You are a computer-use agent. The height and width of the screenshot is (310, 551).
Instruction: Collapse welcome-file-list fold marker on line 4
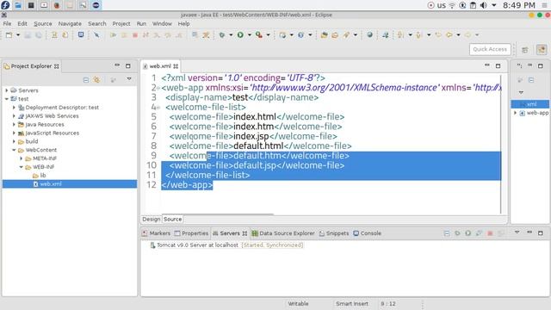[x=158, y=108]
